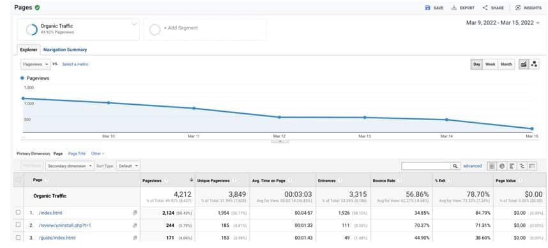Image resolution: width=548 pixels, height=248 pixels.
Task: Open the Other primary dimension dropdown
Action: tap(98, 153)
